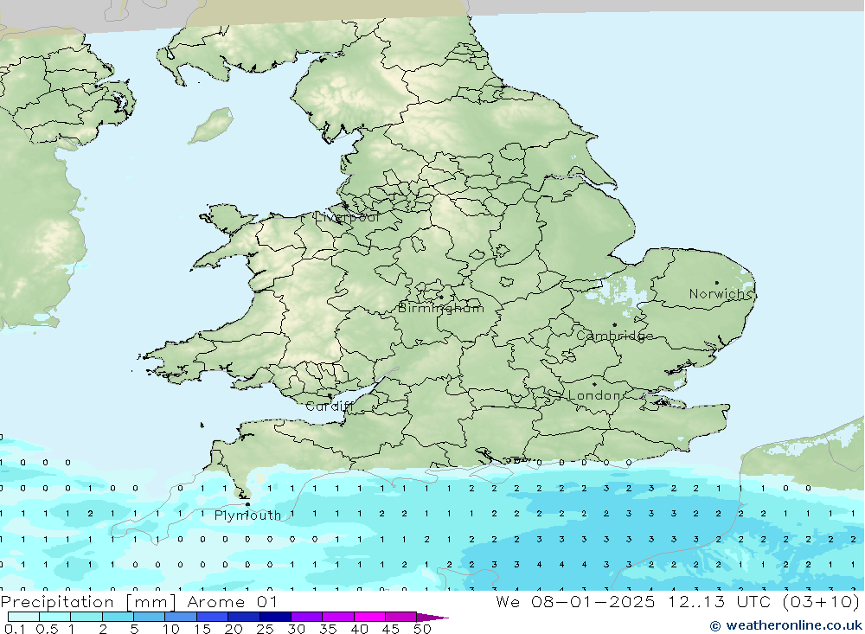Viewport: 865px width, 634px height.
Task: Select the London city marker dot
Action: pyautogui.click(x=594, y=384)
